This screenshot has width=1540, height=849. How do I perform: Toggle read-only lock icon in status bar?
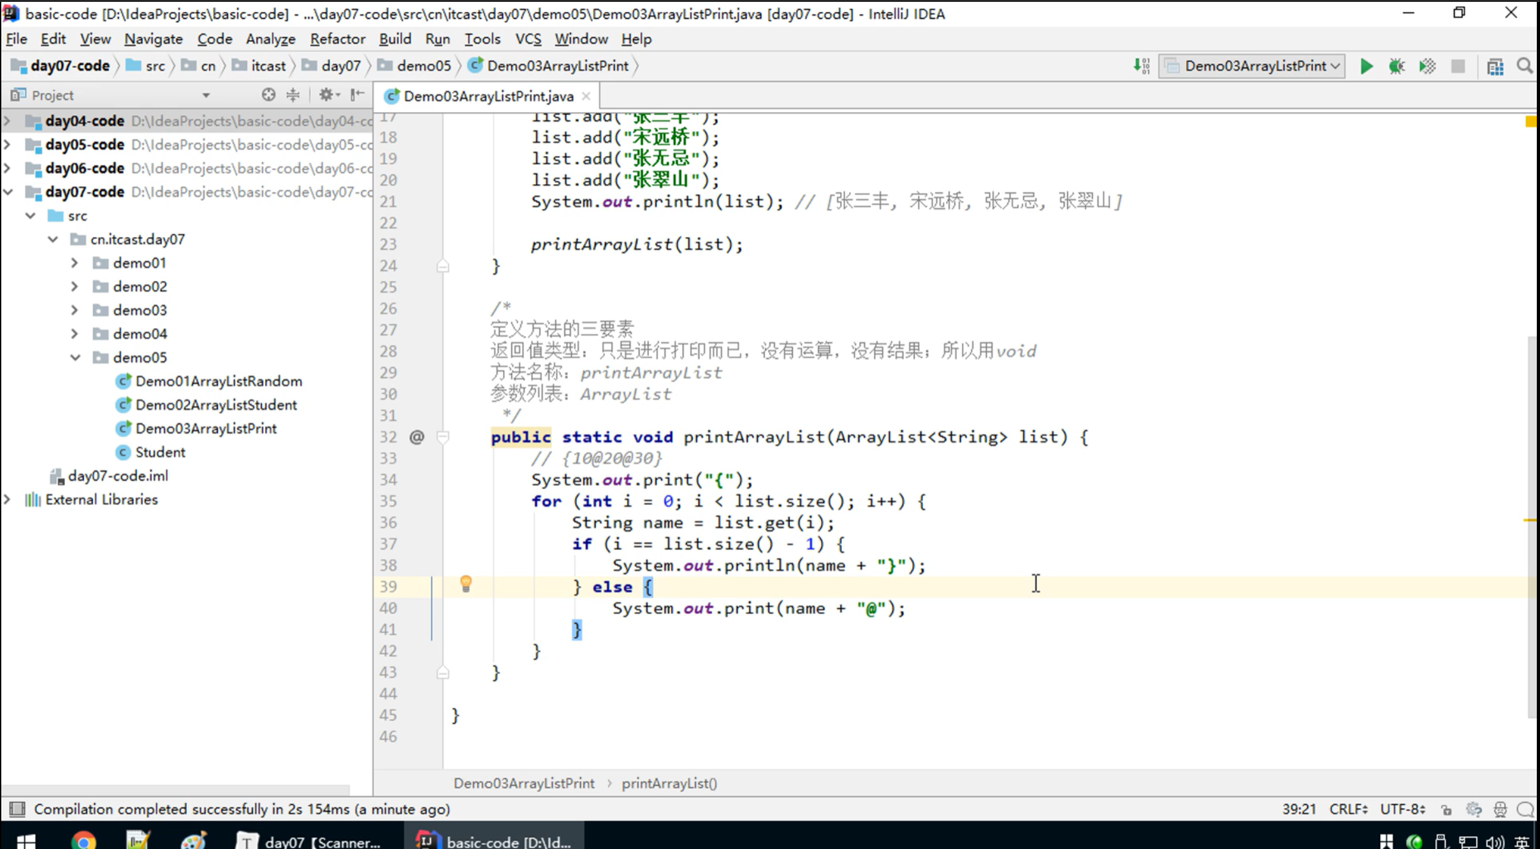[1446, 810]
